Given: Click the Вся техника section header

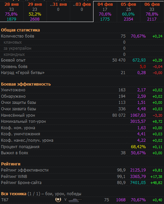Looking at the screenshot, I should point(13,194).
